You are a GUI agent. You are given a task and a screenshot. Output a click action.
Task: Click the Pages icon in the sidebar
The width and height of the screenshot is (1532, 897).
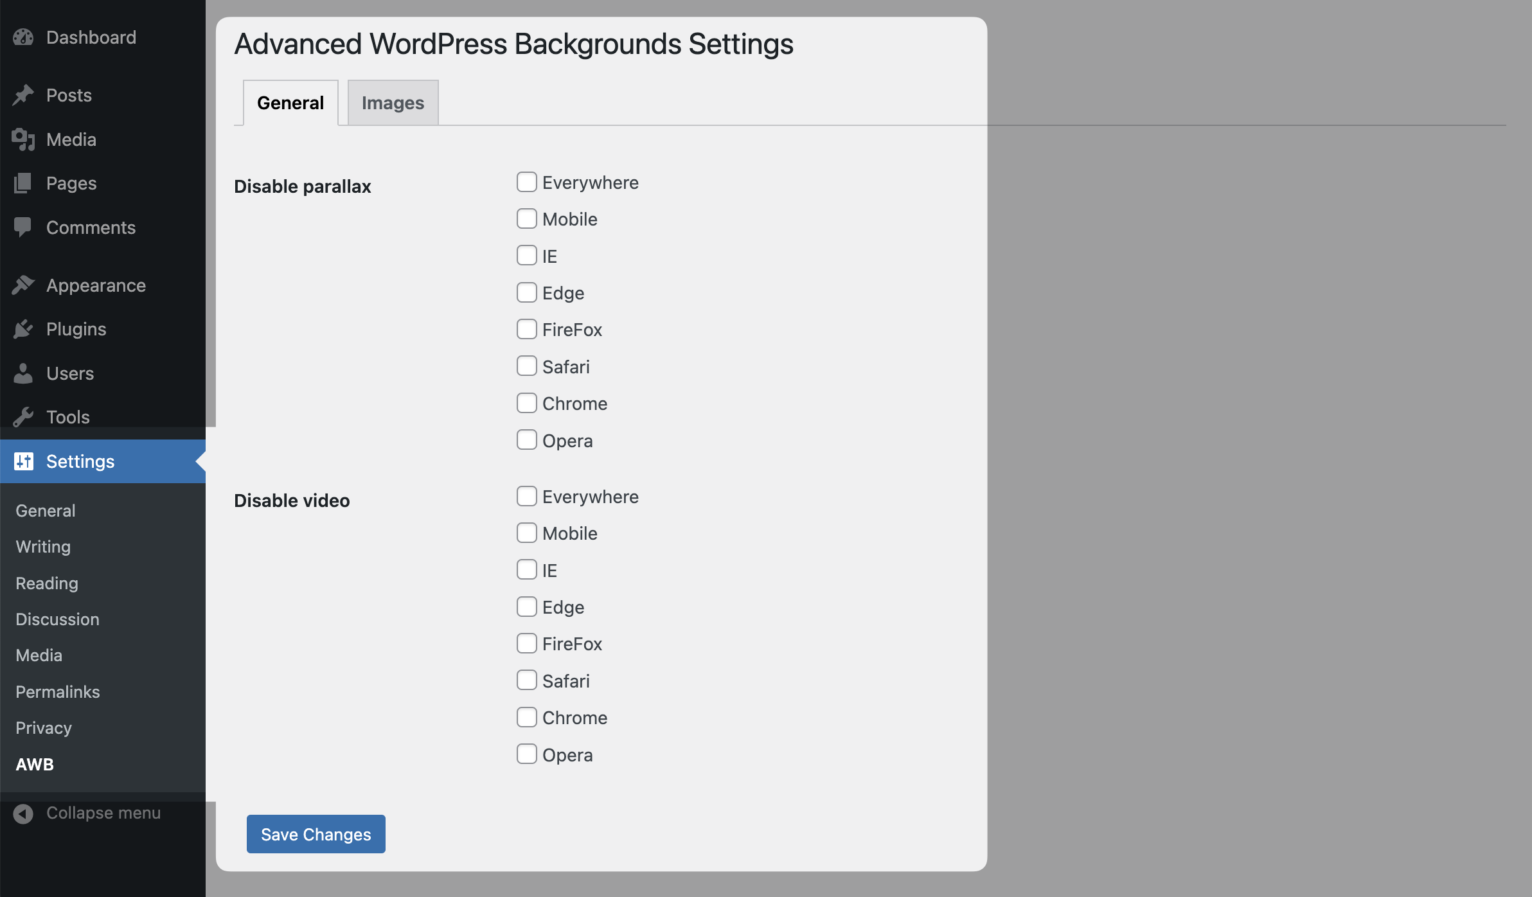tap(23, 183)
